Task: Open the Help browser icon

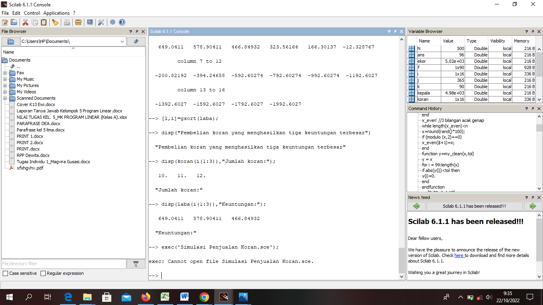Action: (122, 22)
